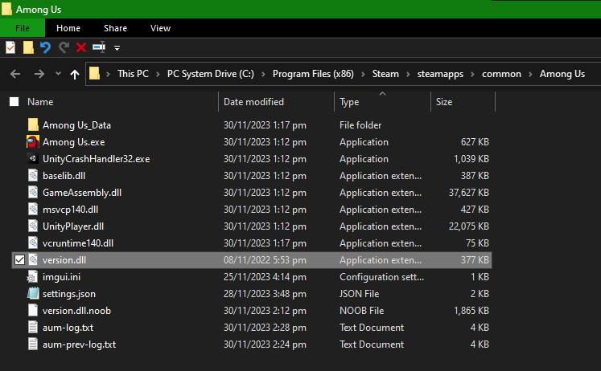The height and width of the screenshot is (371, 601).
Task: Click the Rename icon in quick access toolbar
Action: click(x=99, y=47)
